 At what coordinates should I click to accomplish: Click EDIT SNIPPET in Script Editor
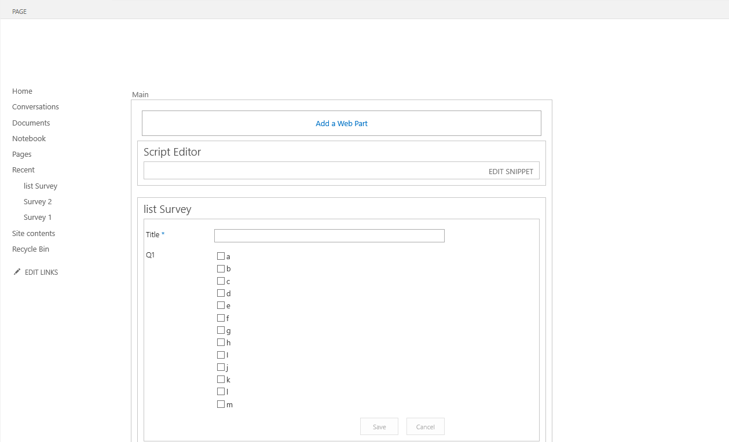511,172
